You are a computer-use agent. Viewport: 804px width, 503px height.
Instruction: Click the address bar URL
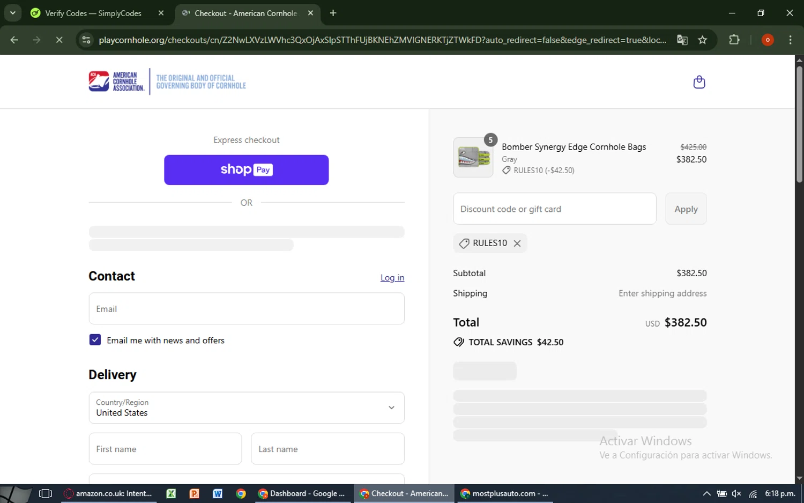[383, 40]
